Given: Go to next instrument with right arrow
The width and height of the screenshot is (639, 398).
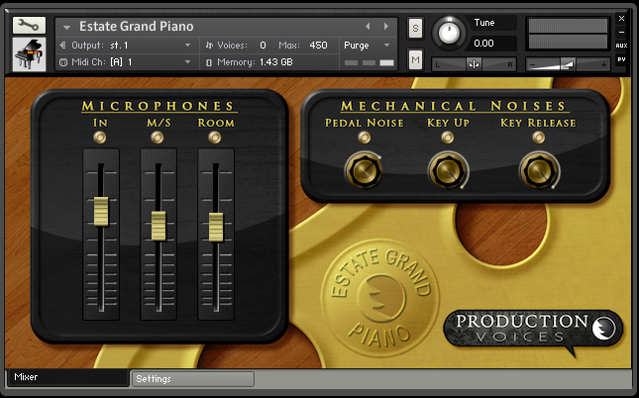Looking at the screenshot, I should (386, 27).
